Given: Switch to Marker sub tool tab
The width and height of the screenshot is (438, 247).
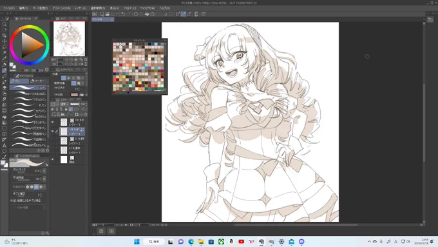Looking at the screenshot, I should point(39,81).
